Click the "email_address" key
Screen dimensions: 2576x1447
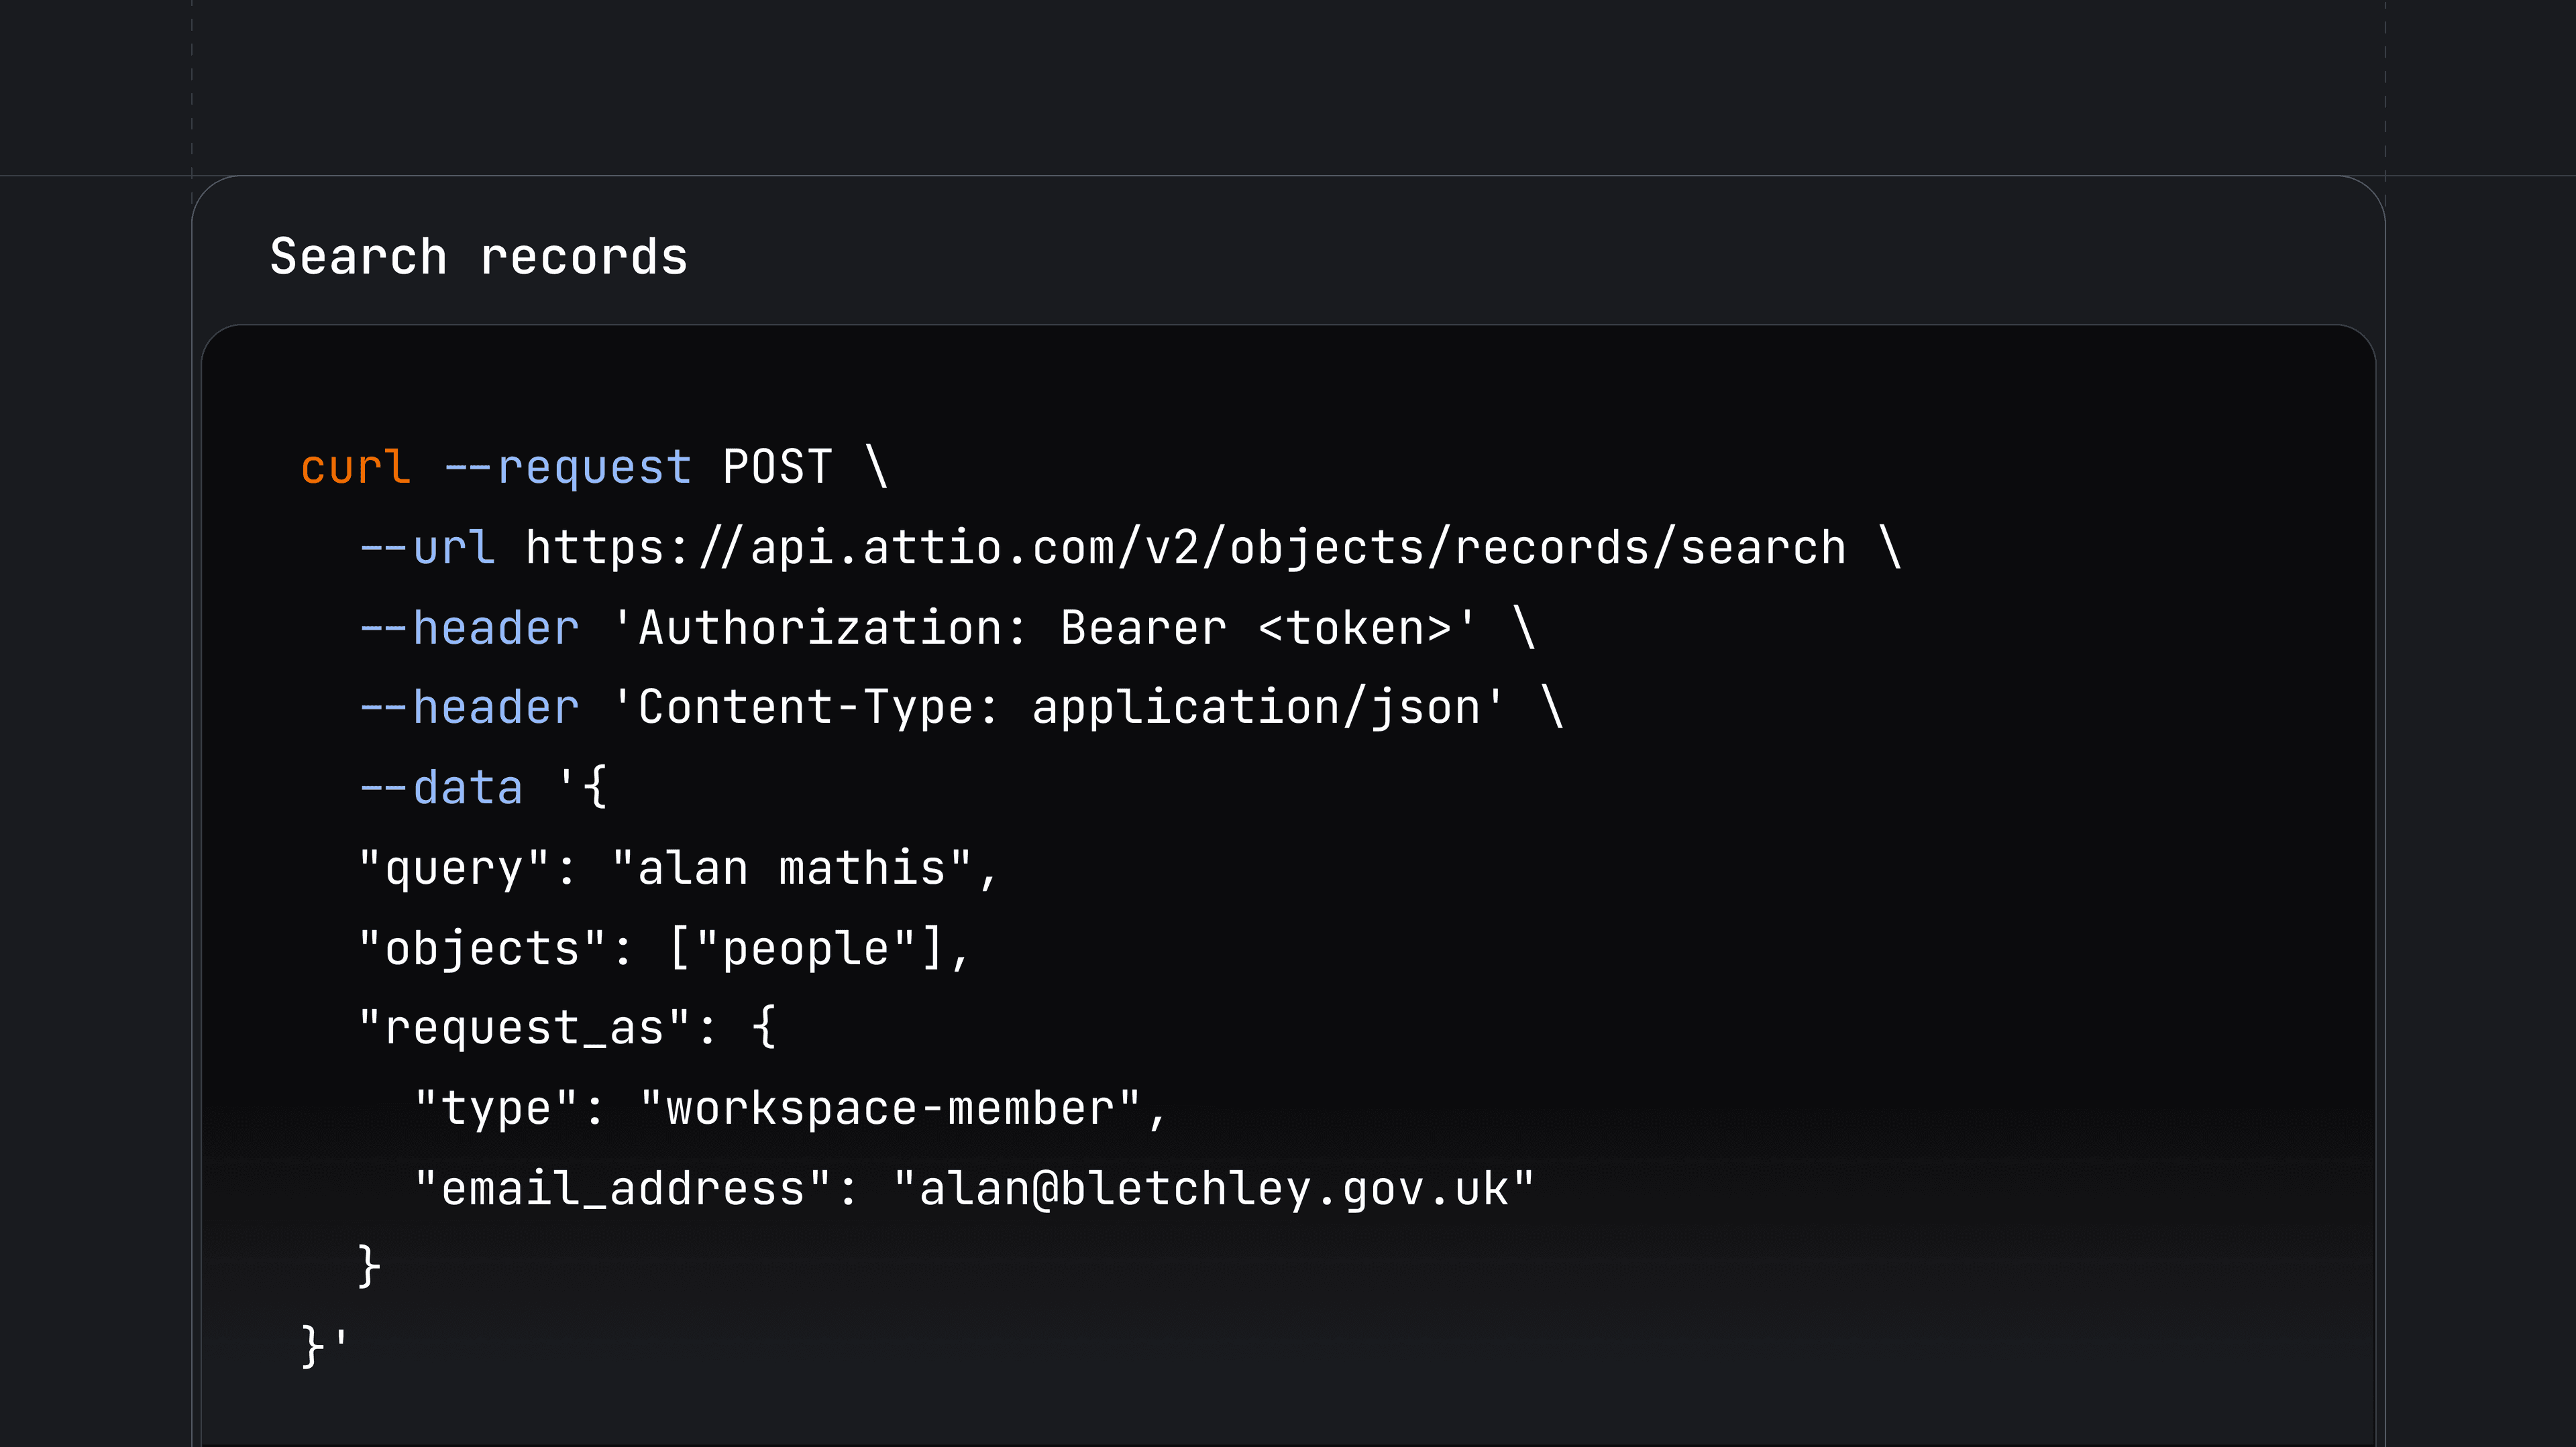622,1188
